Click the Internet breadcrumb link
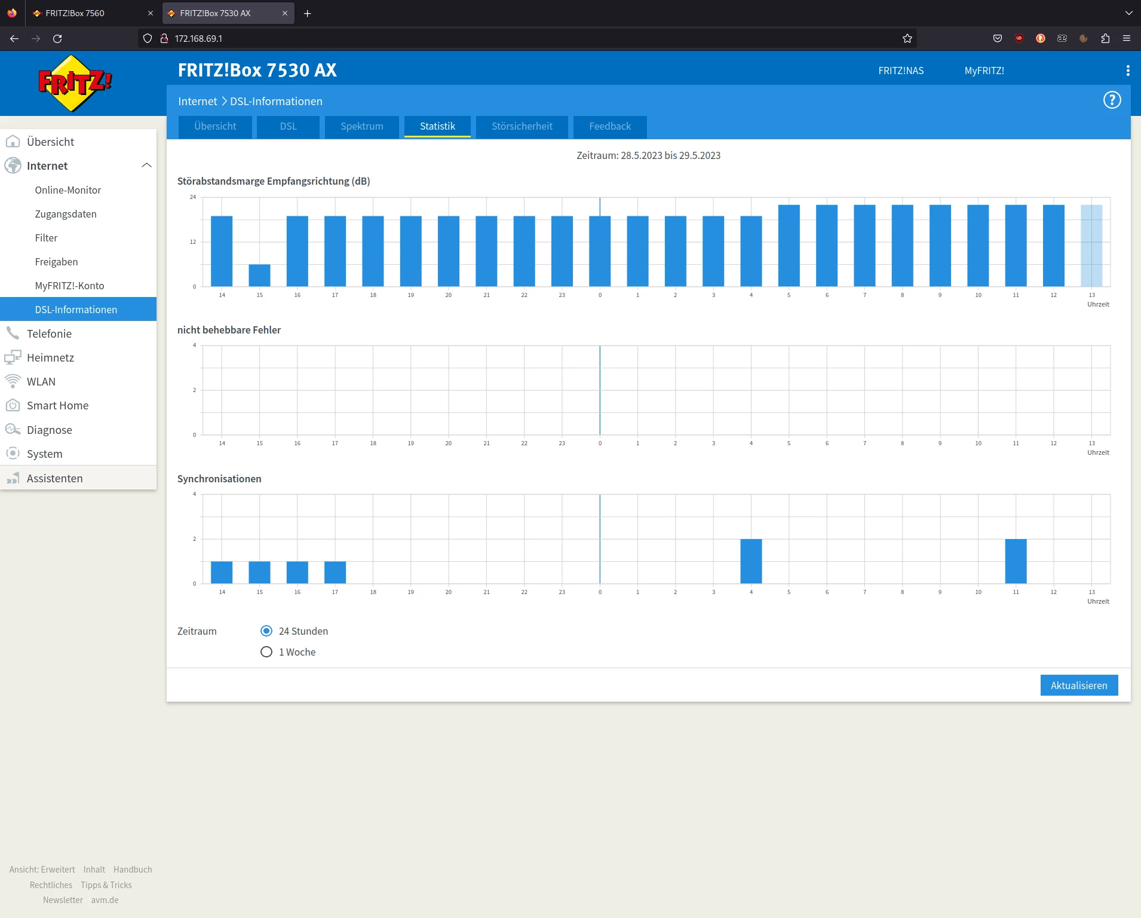Screen dimensions: 1141x918 click(198, 102)
